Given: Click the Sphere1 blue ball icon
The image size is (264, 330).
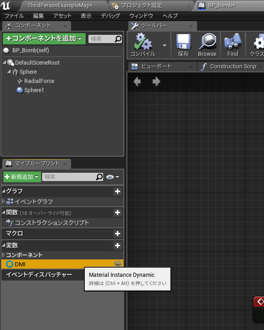Looking at the screenshot, I should click(20, 90).
